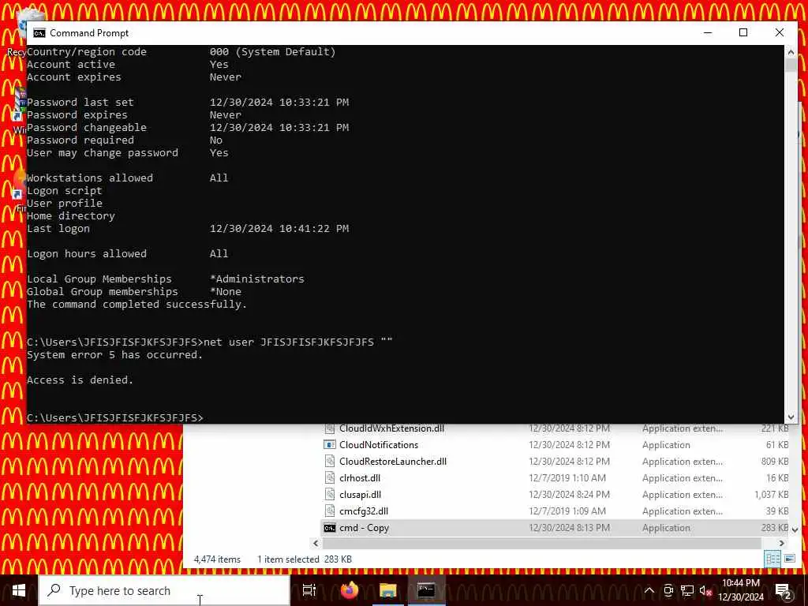The width and height of the screenshot is (808, 606).
Task: Select the Command Prompt taskbar button
Action: [x=426, y=590]
